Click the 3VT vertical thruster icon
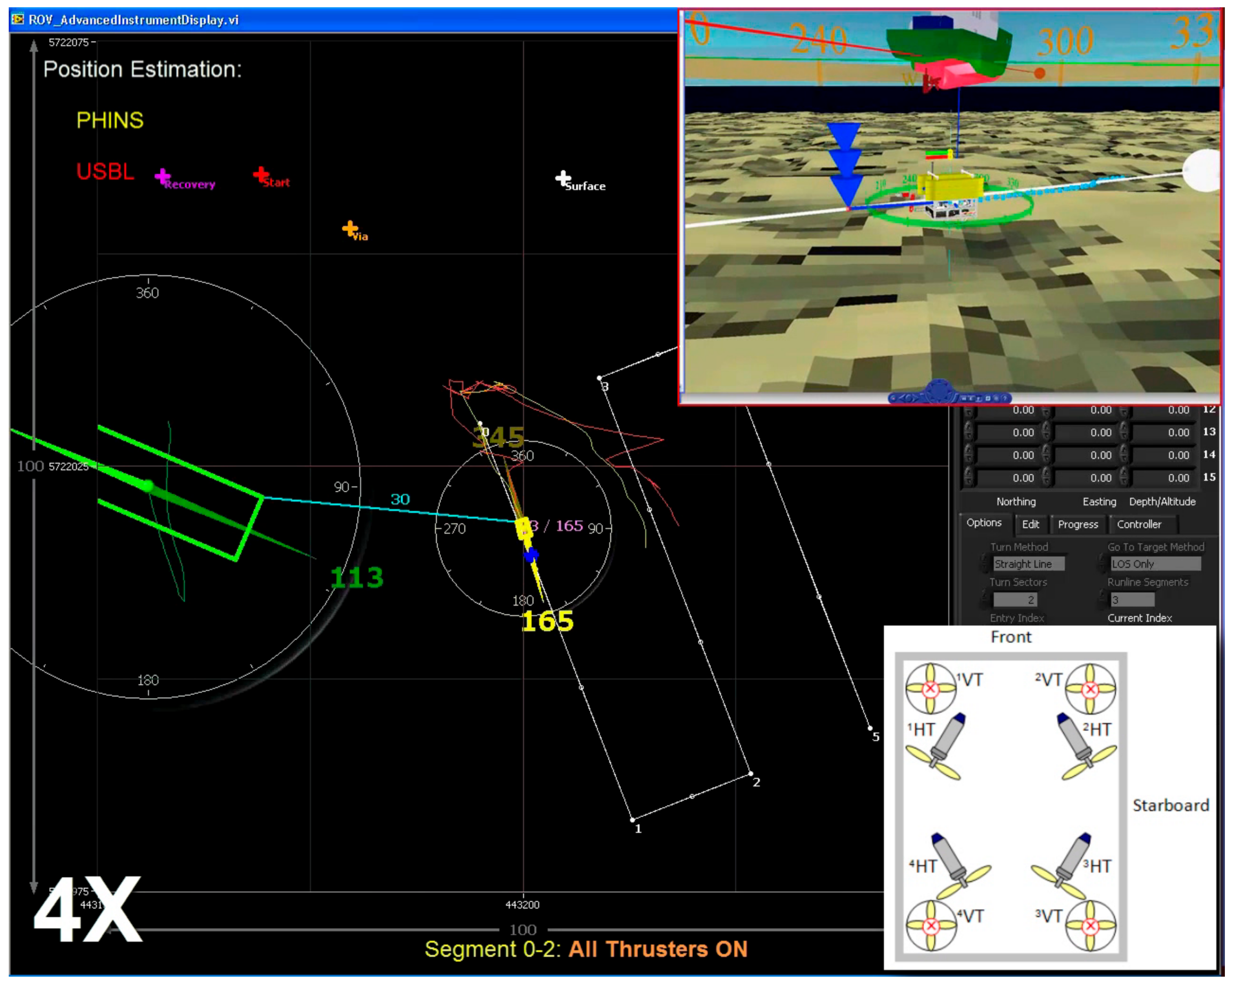This screenshot has width=1234, height=990. coord(1090,925)
